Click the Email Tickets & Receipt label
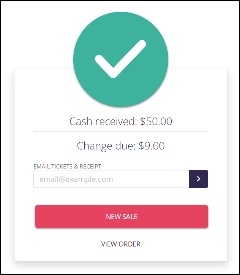The image size is (240, 275). point(67,166)
